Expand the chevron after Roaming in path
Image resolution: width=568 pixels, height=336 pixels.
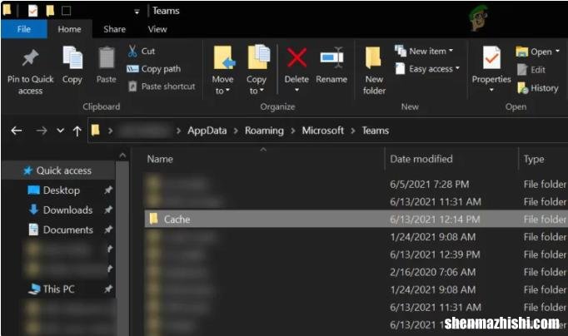click(293, 131)
